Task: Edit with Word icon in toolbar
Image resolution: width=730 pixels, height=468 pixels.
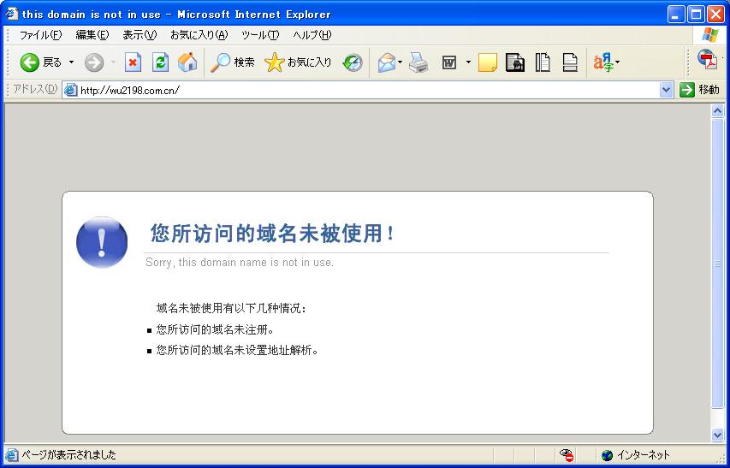Action: 449,62
